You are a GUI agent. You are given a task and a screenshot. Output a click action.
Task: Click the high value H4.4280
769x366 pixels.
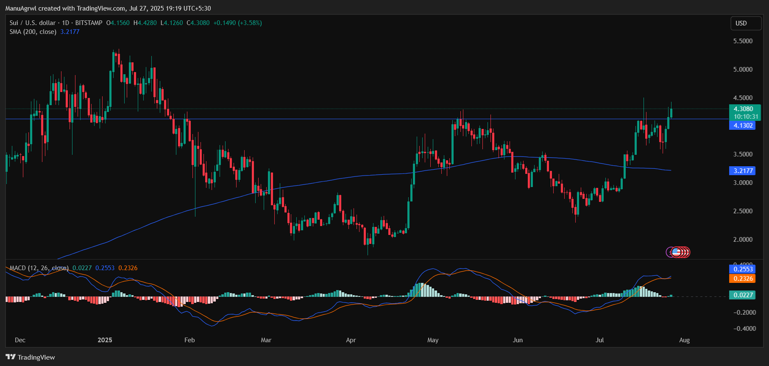click(145, 23)
